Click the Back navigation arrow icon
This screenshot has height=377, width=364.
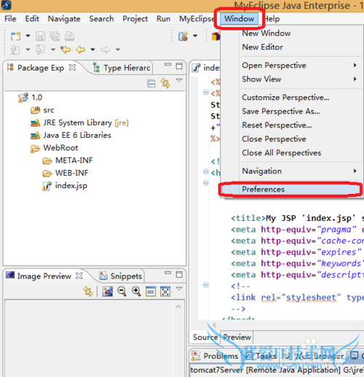pos(81,50)
